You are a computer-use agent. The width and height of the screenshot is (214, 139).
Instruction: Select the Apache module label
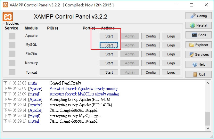31,36
